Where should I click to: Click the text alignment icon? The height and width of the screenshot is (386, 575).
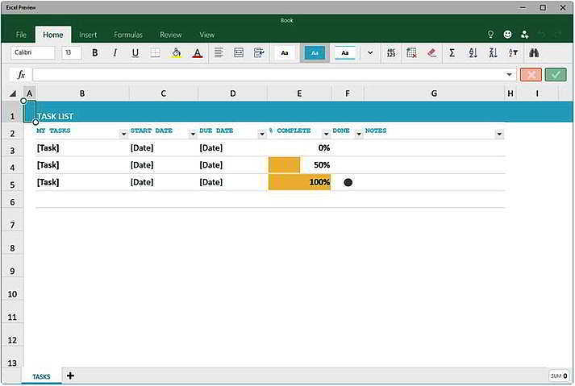click(x=219, y=53)
